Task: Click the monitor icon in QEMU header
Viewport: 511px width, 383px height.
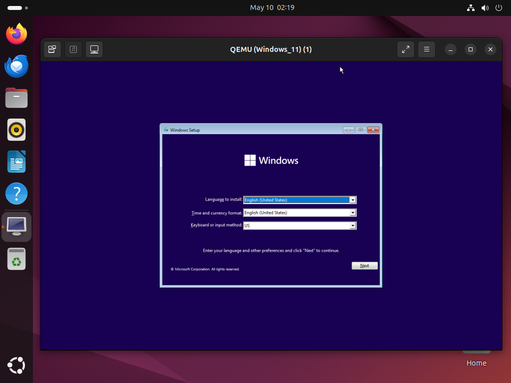Action: 94,49
